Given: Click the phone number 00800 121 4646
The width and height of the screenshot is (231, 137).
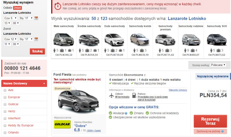Looking at the screenshot, I should [x=22, y=68].
